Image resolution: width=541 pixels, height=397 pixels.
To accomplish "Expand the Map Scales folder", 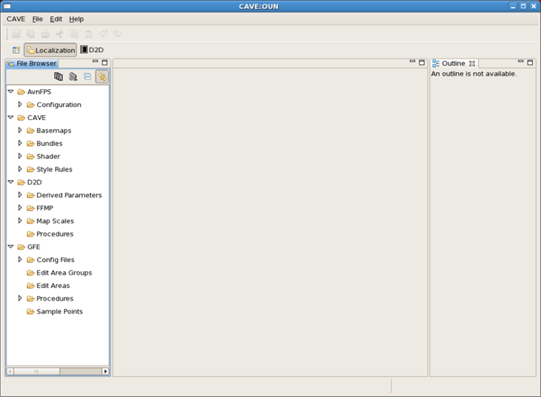I will 20,221.
